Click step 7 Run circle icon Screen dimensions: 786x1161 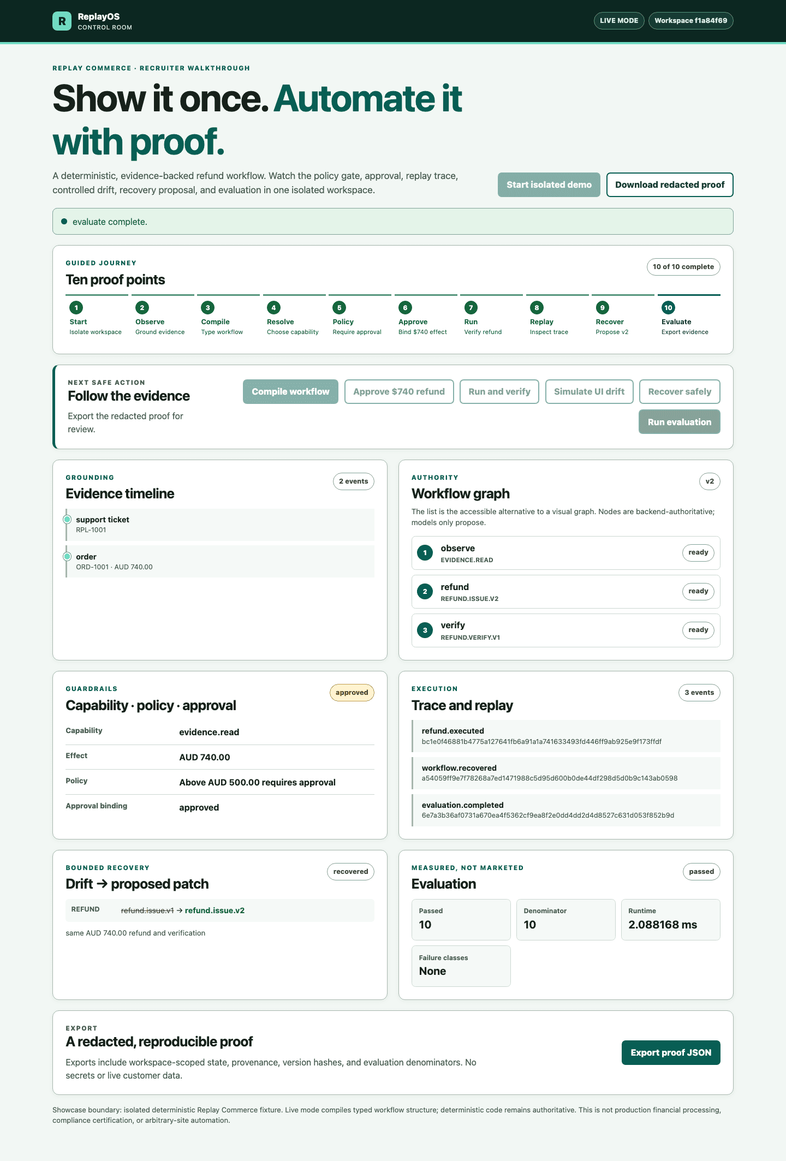471,307
